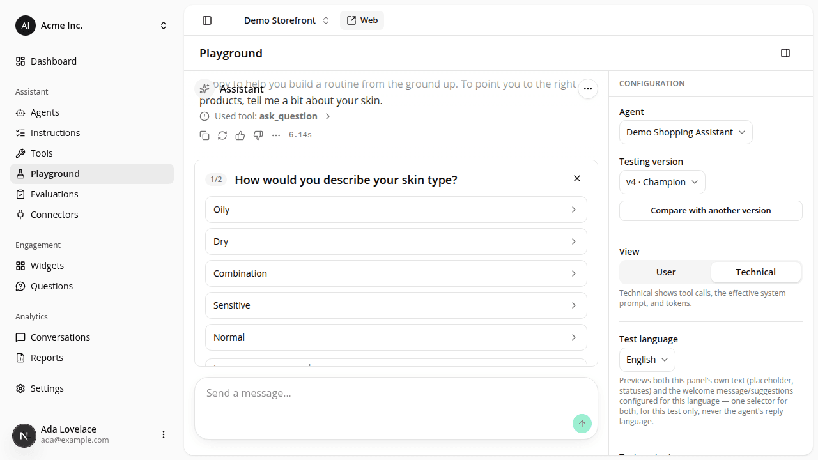Open Settings
Viewport: 818px width, 460px height.
pyautogui.click(x=92, y=388)
